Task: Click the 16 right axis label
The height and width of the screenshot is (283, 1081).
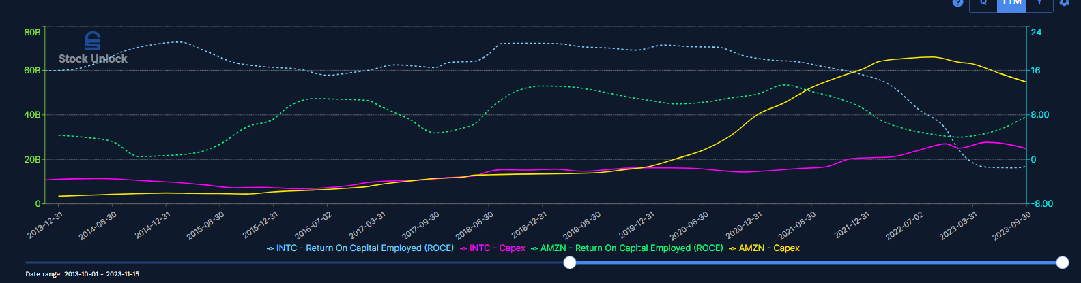Action: click(1036, 70)
